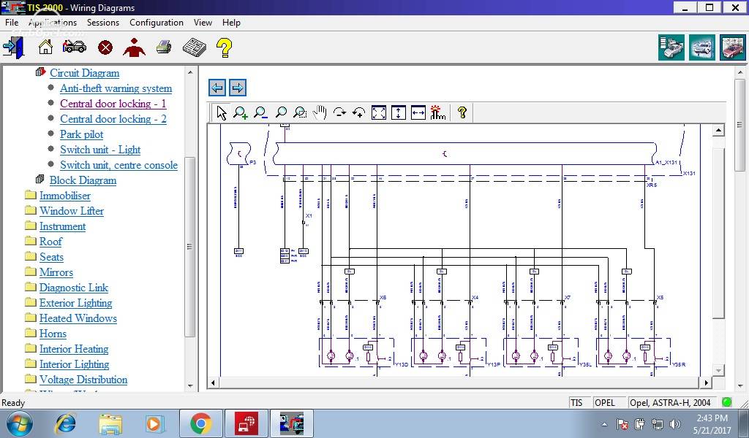Expand the Heated Windows folder
The height and width of the screenshot is (438, 749).
(78, 318)
